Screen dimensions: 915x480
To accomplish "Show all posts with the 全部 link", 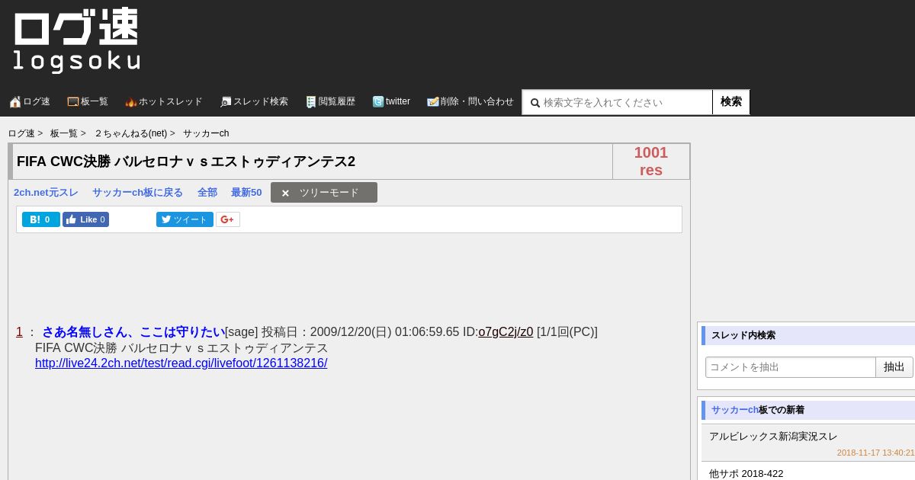I will point(207,193).
